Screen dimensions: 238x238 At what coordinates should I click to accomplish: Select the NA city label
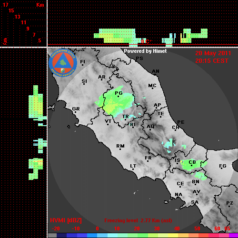pyautogui.click(x=178, y=195)
